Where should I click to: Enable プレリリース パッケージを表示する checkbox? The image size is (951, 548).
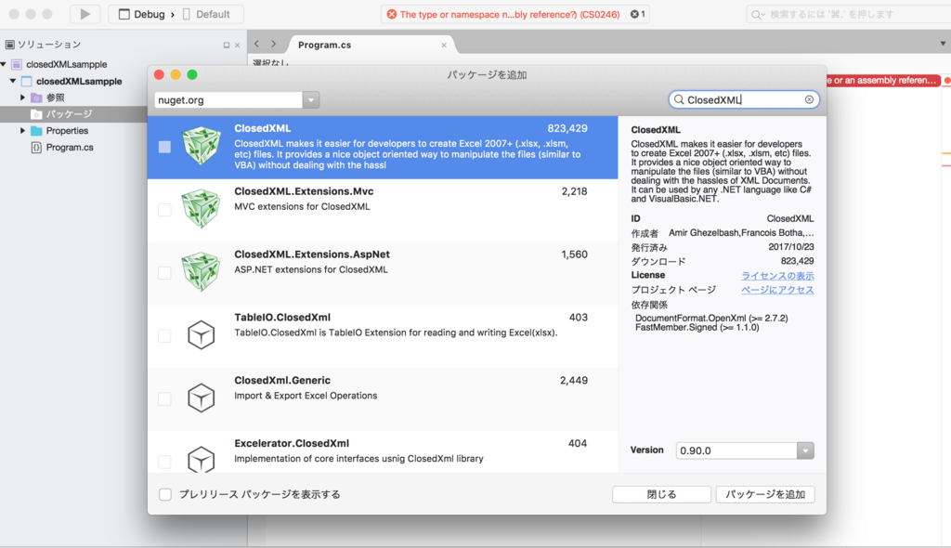click(165, 494)
